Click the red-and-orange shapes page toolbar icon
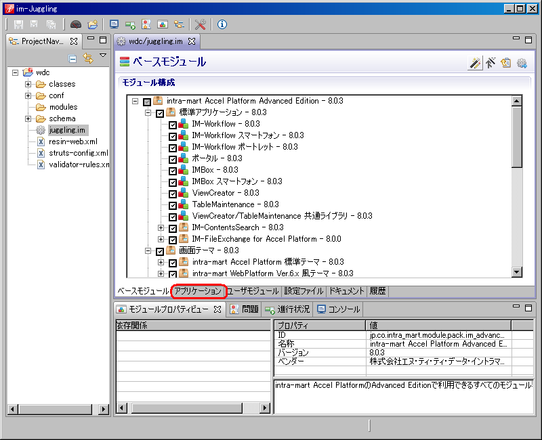 [x=146, y=24]
